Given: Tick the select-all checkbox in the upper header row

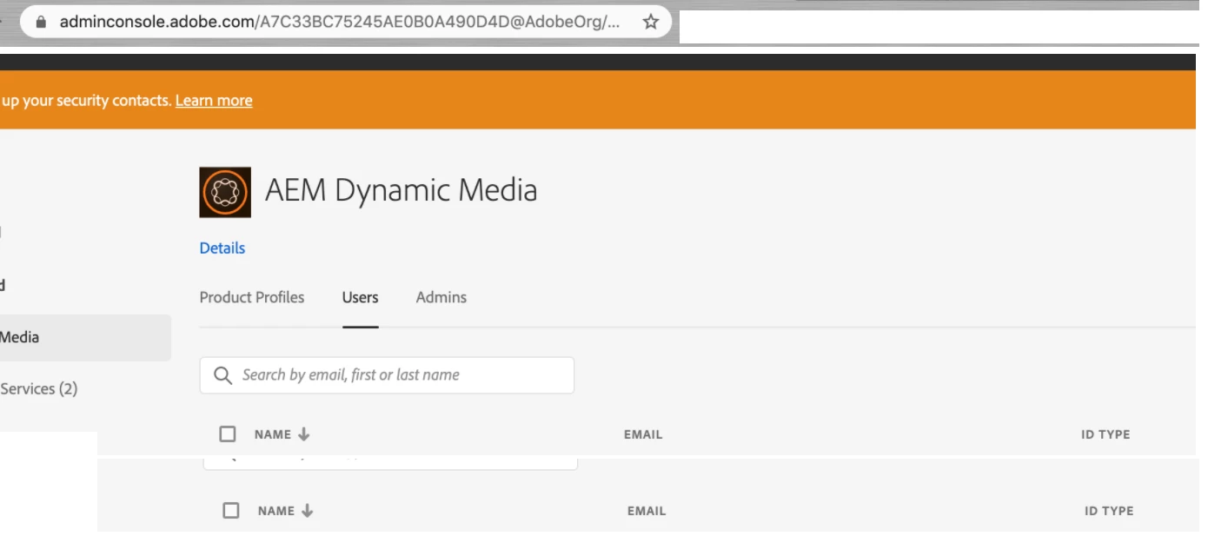Looking at the screenshot, I should coord(228,433).
